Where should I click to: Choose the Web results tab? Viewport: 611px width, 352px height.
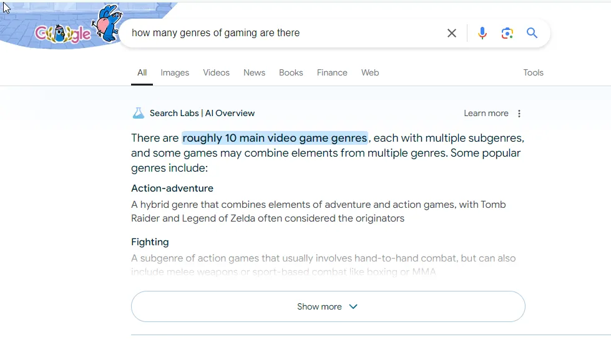coord(370,73)
